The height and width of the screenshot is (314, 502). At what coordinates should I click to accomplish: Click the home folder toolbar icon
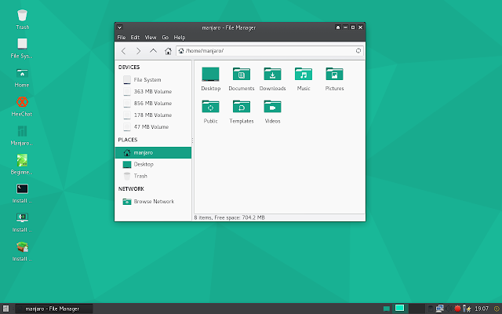point(168,51)
